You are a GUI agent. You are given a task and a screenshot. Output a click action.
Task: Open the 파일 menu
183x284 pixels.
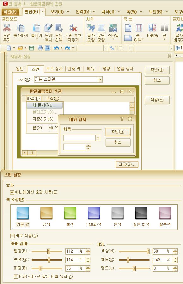coord(10,12)
